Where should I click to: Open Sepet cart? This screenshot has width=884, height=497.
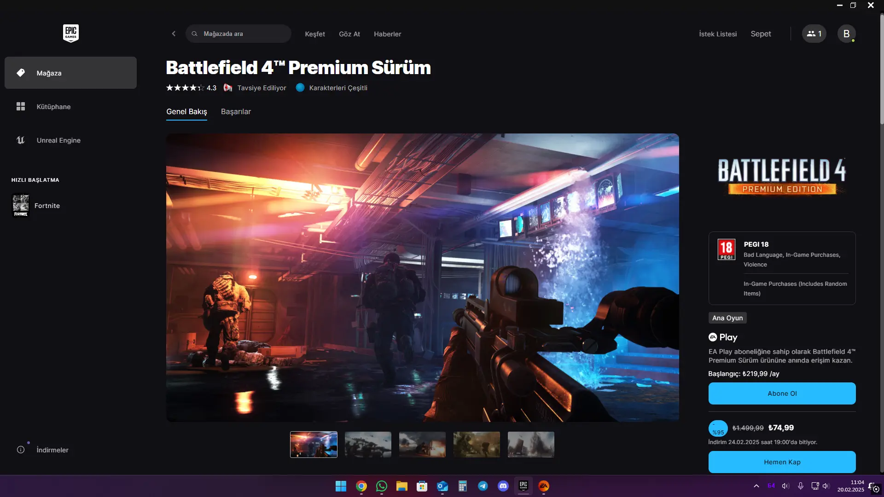click(761, 34)
